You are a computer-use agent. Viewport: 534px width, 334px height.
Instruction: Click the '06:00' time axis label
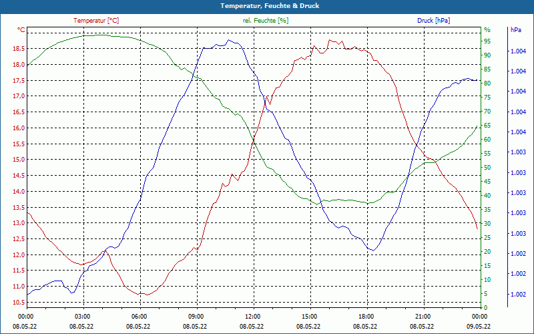[139, 316]
